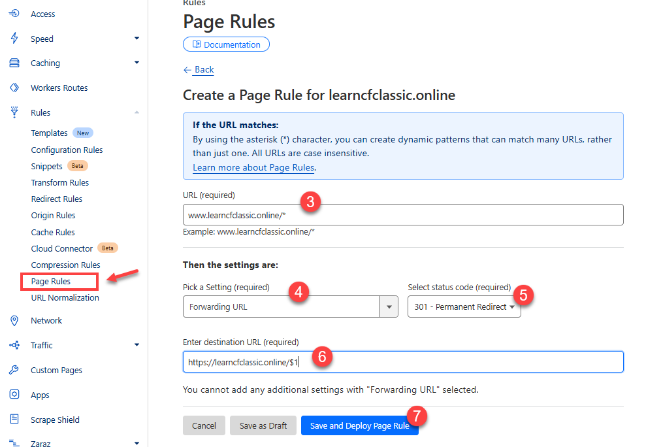The image size is (646, 447).
Task: Click the Network location pin icon
Action: pyautogui.click(x=14, y=320)
